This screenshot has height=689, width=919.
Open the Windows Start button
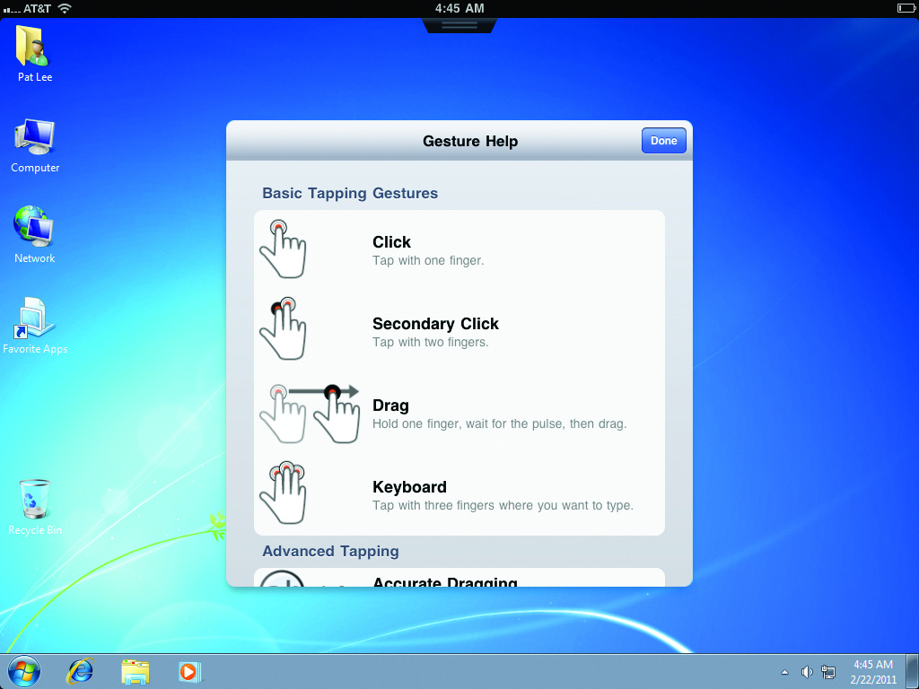point(24,671)
